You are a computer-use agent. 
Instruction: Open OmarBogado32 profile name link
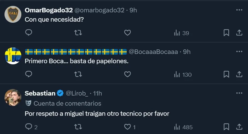49,10
